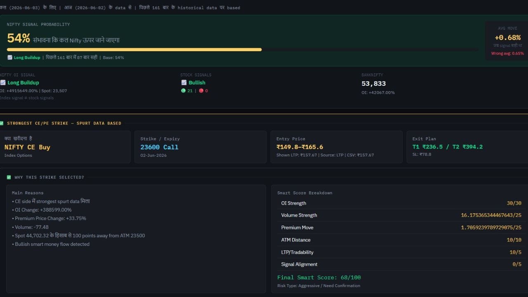Click the green circle beside count 21
Viewport: 528px width, 297px height.
coord(183,91)
